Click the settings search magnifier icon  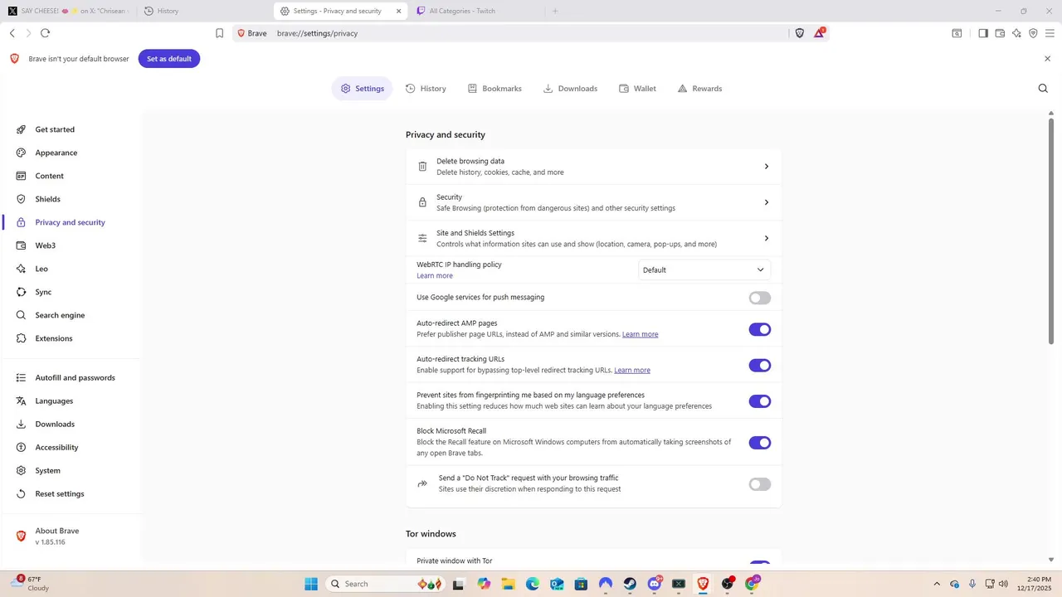click(x=1043, y=88)
